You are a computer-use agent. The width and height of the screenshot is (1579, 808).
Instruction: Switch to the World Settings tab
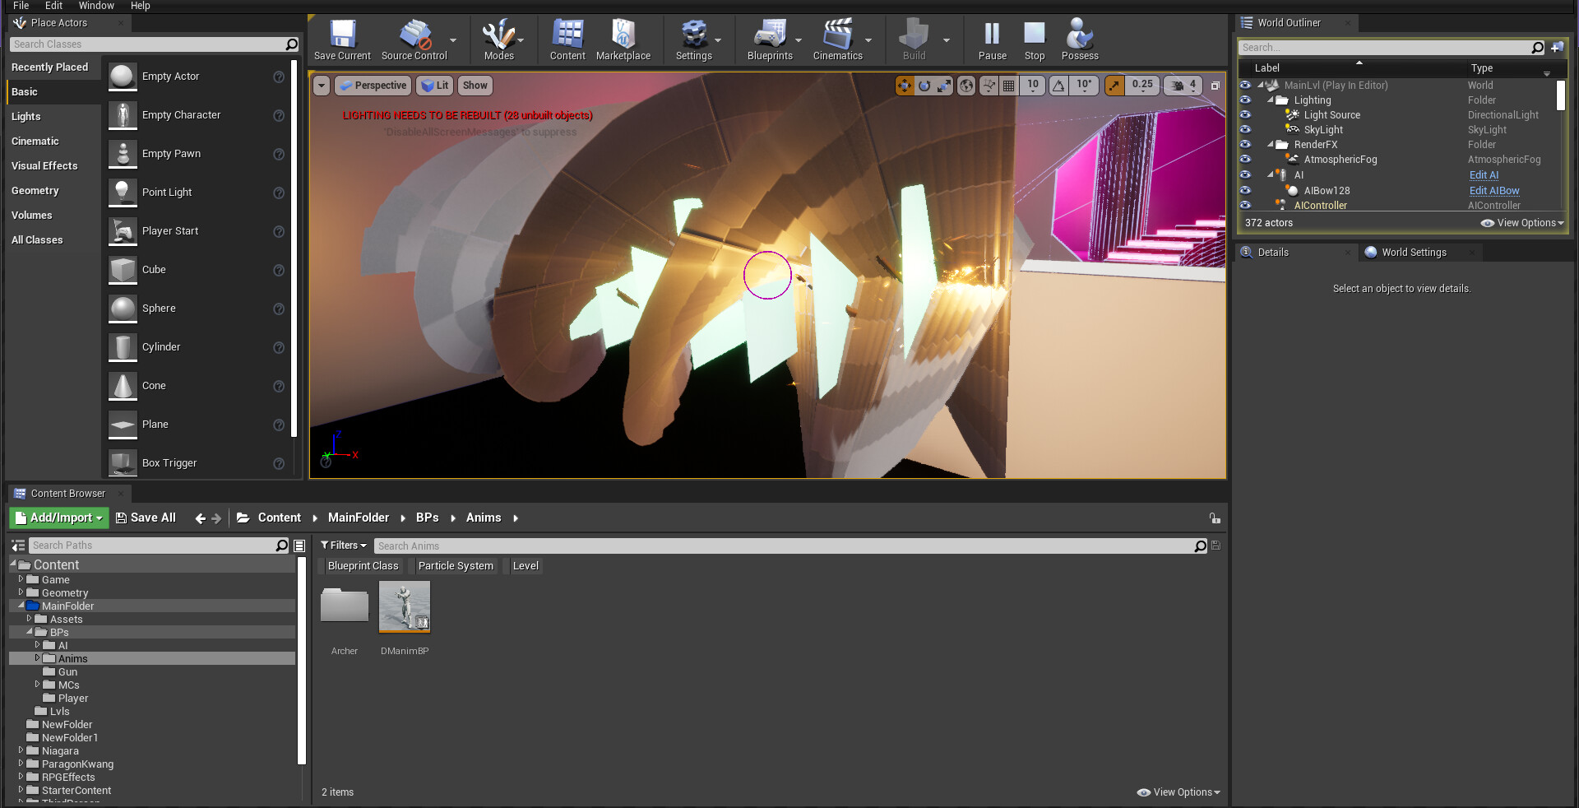(x=1413, y=253)
